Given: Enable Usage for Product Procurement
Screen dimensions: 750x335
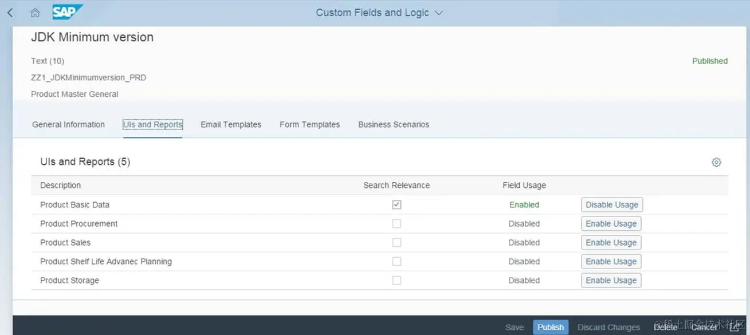Looking at the screenshot, I should pyautogui.click(x=611, y=223).
